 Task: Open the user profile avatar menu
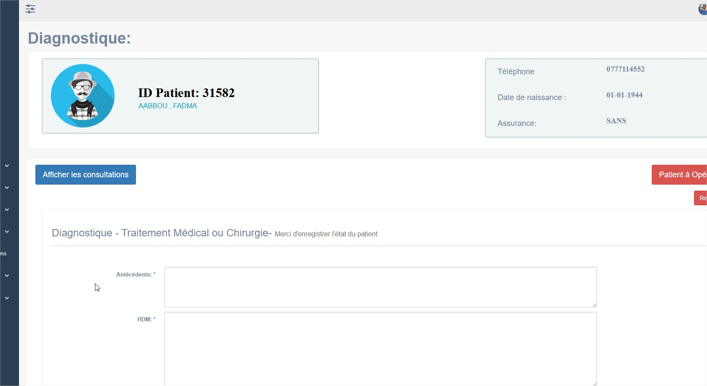[x=702, y=9]
